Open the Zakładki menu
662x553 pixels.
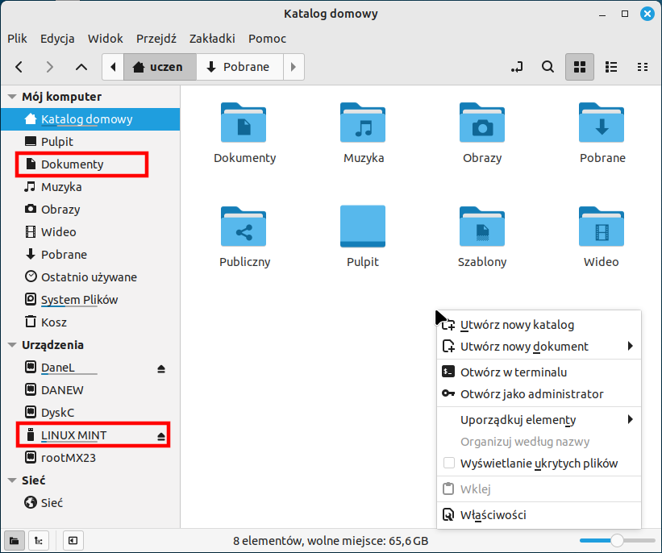point(212,39)
